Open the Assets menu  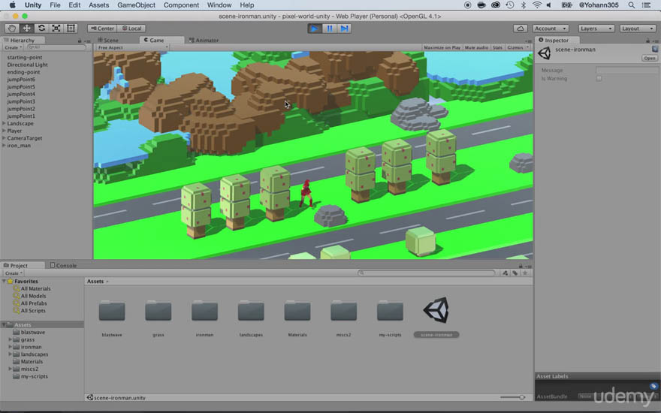click(x=98, y=5)
